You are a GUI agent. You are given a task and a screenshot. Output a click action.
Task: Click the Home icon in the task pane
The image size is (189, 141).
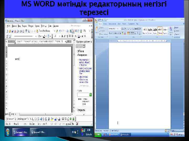click(x=84, y=46)
